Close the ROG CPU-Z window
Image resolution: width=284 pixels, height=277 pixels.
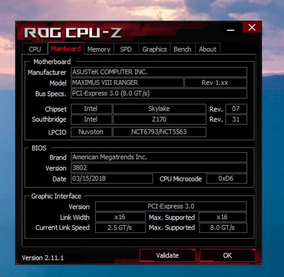252,27
